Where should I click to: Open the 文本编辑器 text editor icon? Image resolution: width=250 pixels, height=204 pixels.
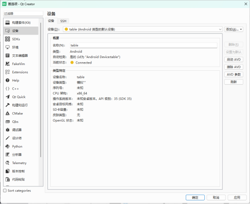(8, 55)
